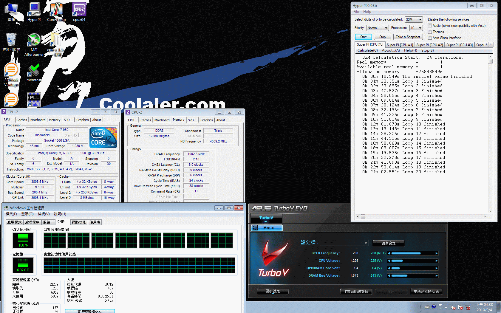Viewport: 501px width, 313px height.
Task: Click the muted volume icon in the system tray
Action: [x=453, y=307]
